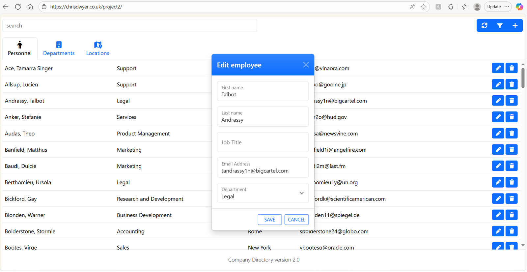Select 'Research and Development' department cell
This screenshot has height=272, width=527.
pos(150,199)
